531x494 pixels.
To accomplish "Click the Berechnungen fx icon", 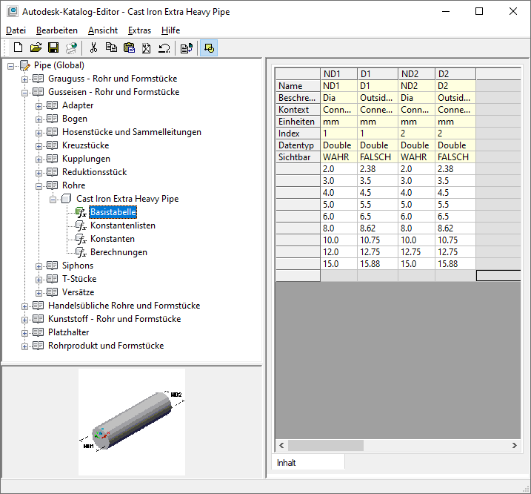I will point(81,252).
